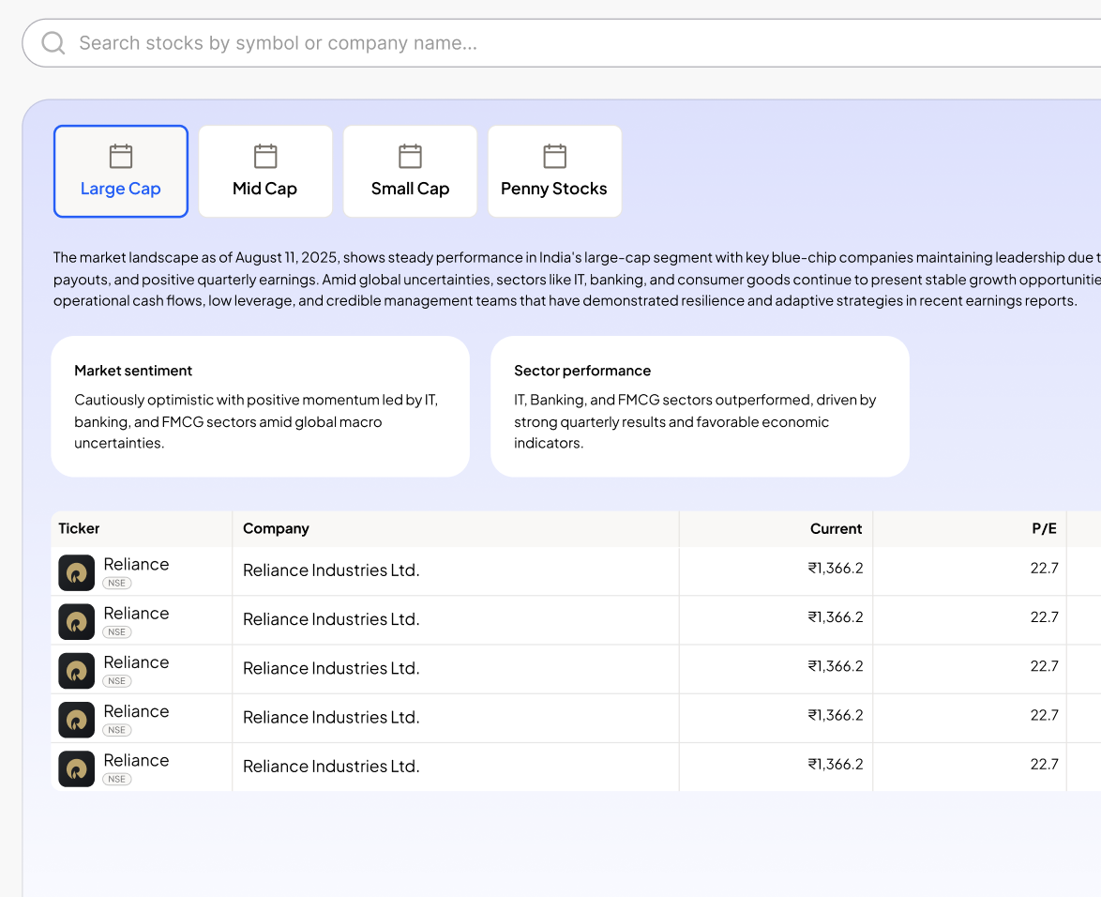Screen dimensions: 1101x897
Task: Click the Reliance logo in the third row
Action: [x=77, y=670]
